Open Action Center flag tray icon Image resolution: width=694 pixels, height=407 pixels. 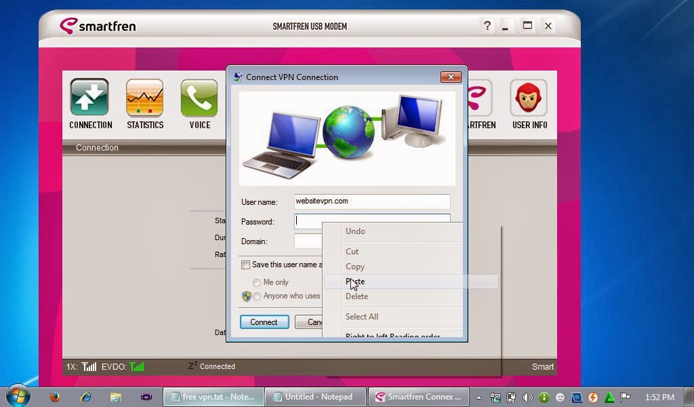pyautogui.click(x=625, y=398)
